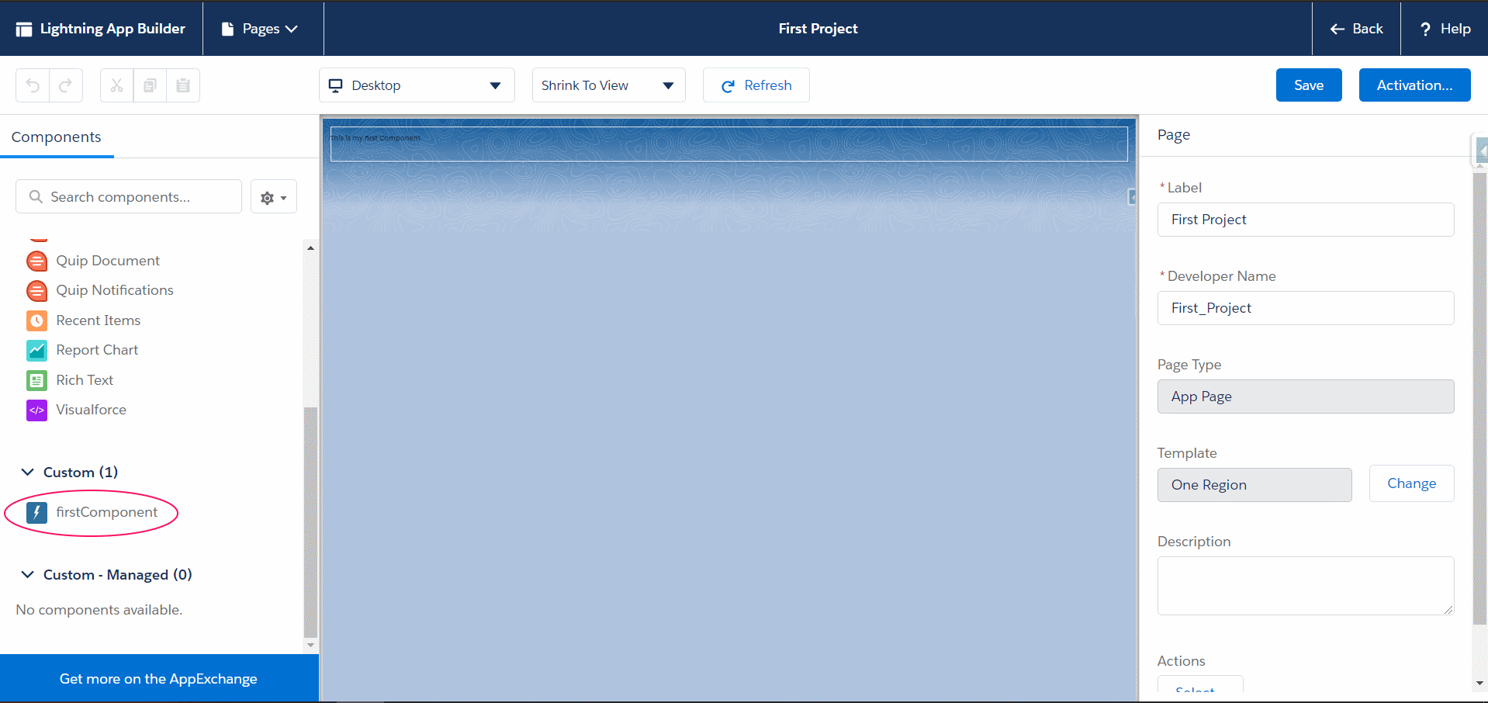Click the Page Type field App Page

(x=1306, y=397)
